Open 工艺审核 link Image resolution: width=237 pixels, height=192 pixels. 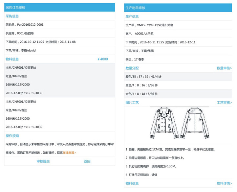click(x=224, y=103)
